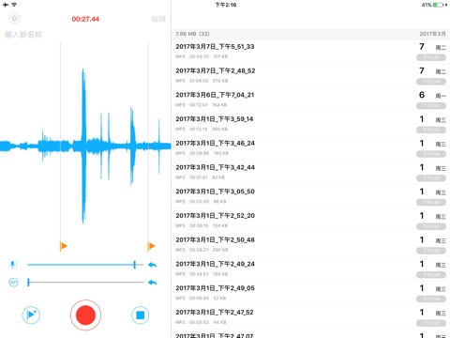Open recording 2017年3月1日_下午3_59_14
The width and height of the screenshot is (450, 338).
click(x=311, y=124)
